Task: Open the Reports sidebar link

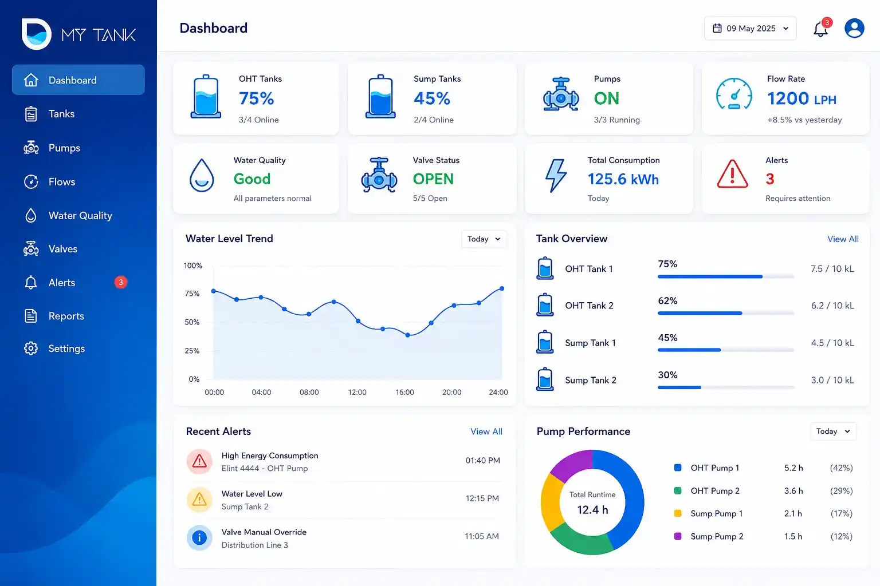Action: [x=78, y=316]
